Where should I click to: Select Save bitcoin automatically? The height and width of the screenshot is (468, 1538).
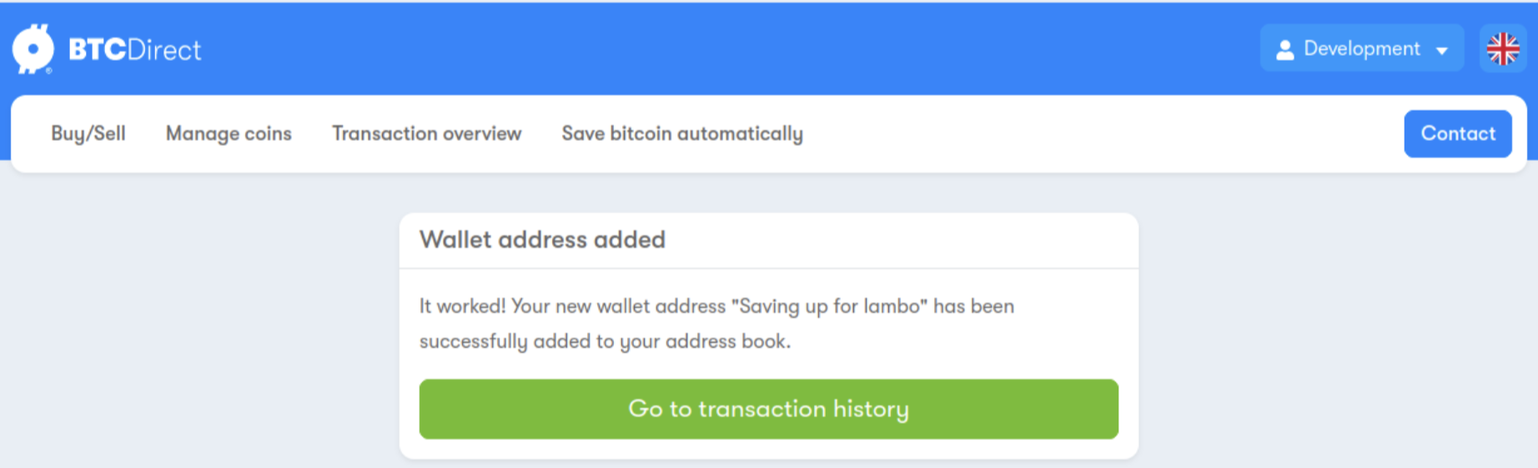[682, 133]
